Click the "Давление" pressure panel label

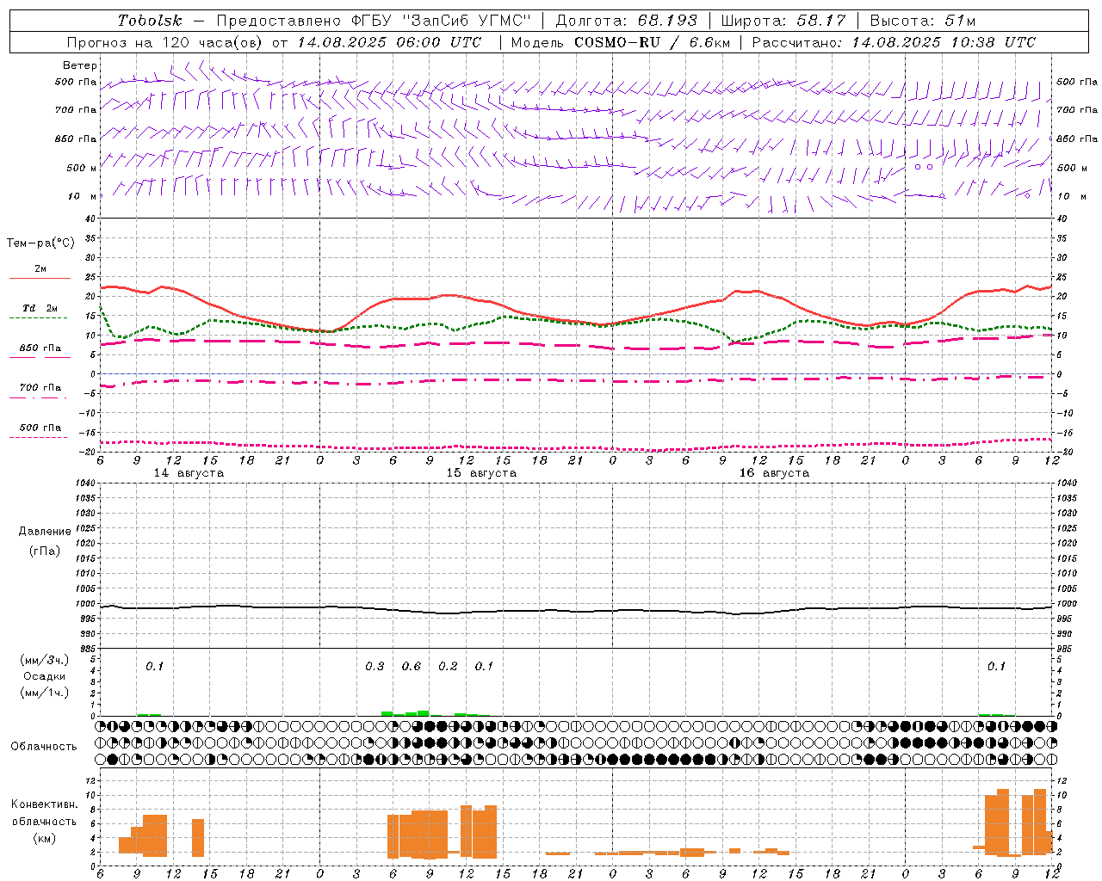point(45,532)
